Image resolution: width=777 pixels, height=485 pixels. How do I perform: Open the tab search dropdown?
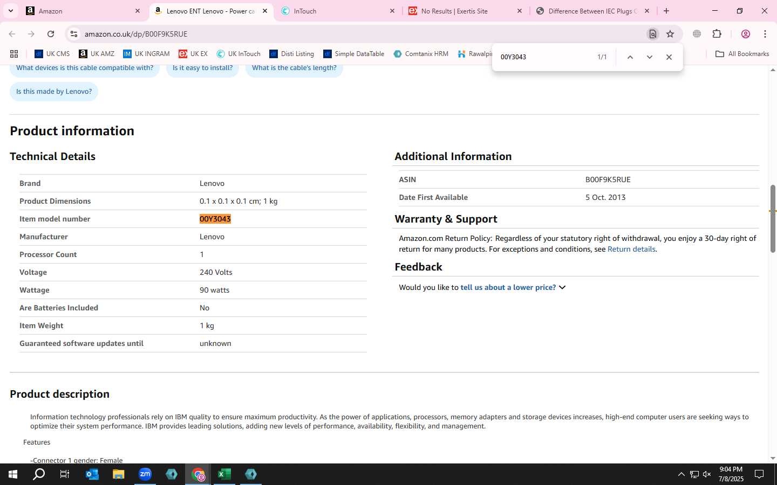tap(10, 11)
